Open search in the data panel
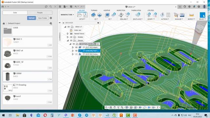 coord(51,7)
